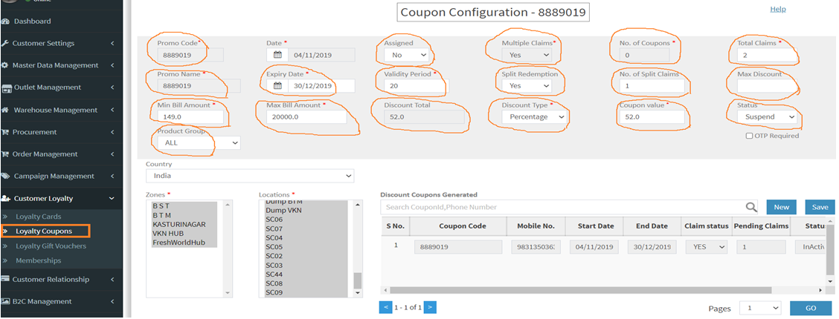Screen dimensions: 839x319
Task: Expand the Customer Settings menu
Action: point(112,43)
